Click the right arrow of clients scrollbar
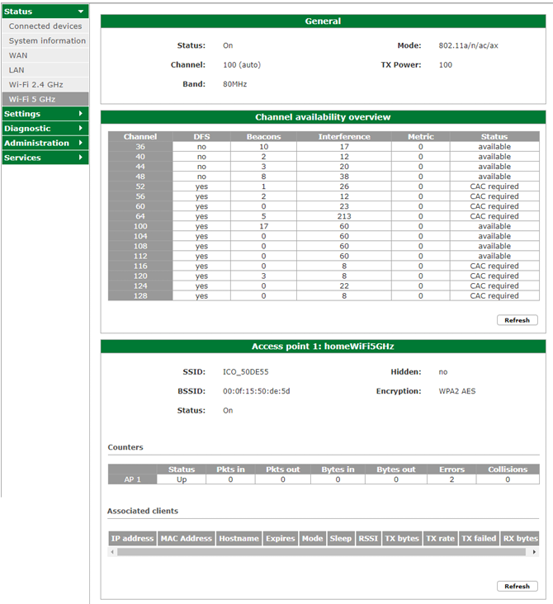The image size is (553, 604). pyautogui.click(x=534, y=552)
